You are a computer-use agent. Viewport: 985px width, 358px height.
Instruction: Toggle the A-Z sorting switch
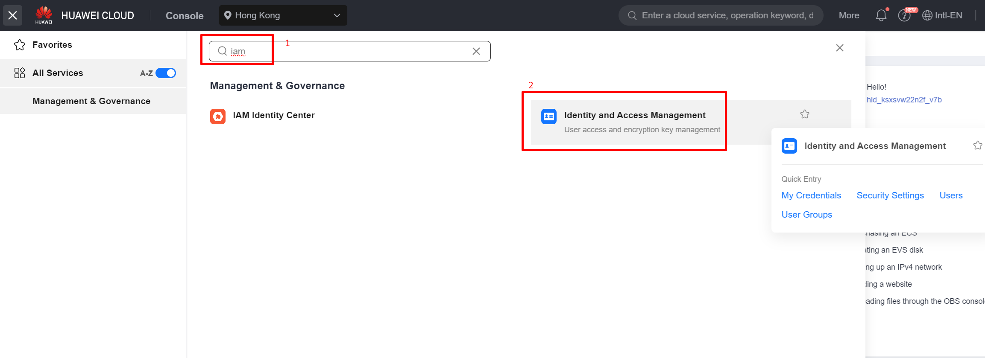(166, 73)
